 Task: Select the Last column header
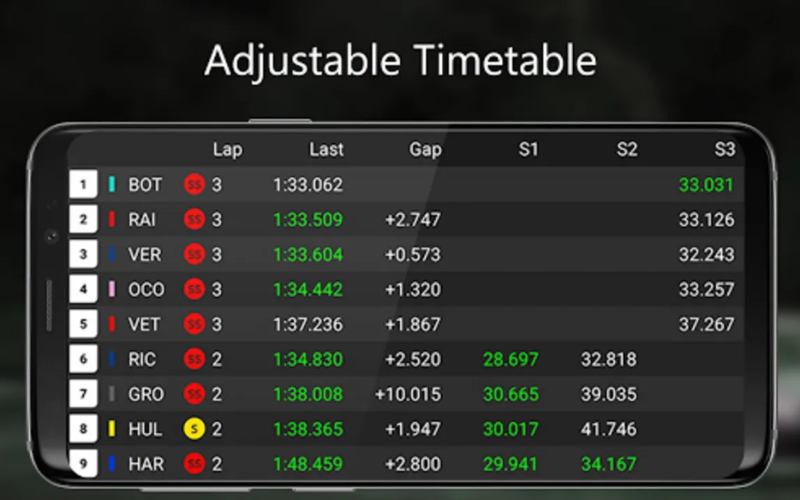pyautogui.click(x=327, y=149)
